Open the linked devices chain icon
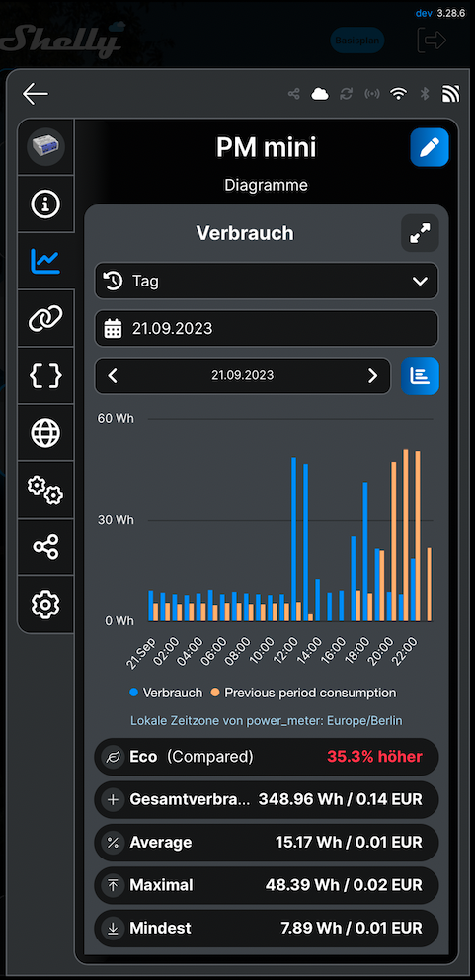Screen dimensions: 475x980 tap(45, 319)
